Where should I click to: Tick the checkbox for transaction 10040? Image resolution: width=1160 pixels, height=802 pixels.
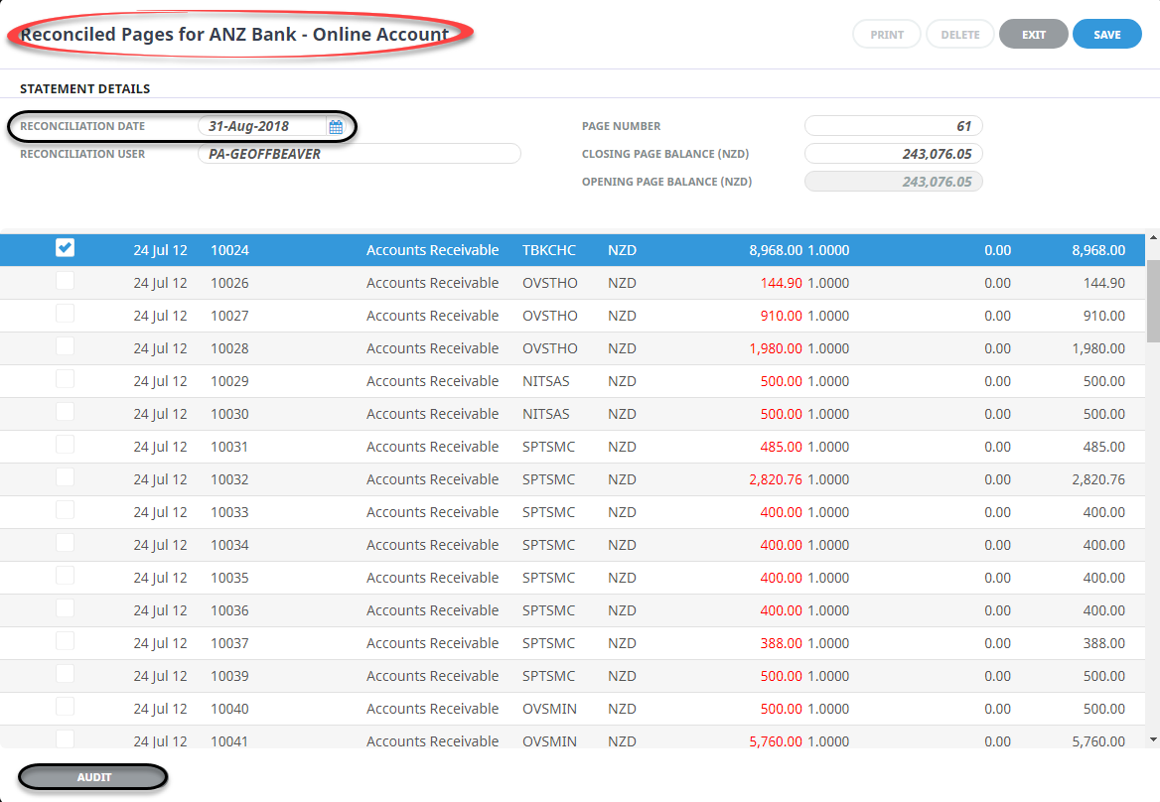[66, 707]
